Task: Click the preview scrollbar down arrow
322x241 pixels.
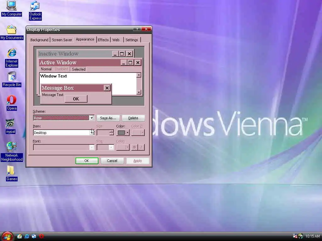Action: point(139,92)
